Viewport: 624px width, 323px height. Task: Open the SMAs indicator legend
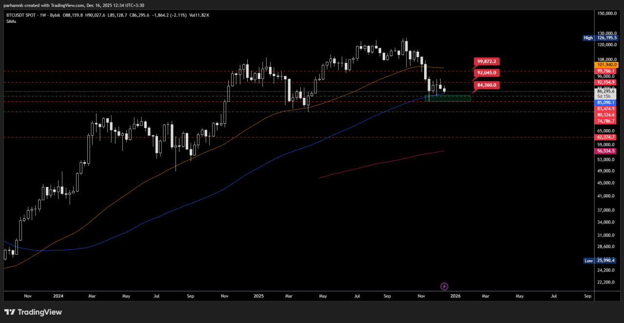(11, 21)
